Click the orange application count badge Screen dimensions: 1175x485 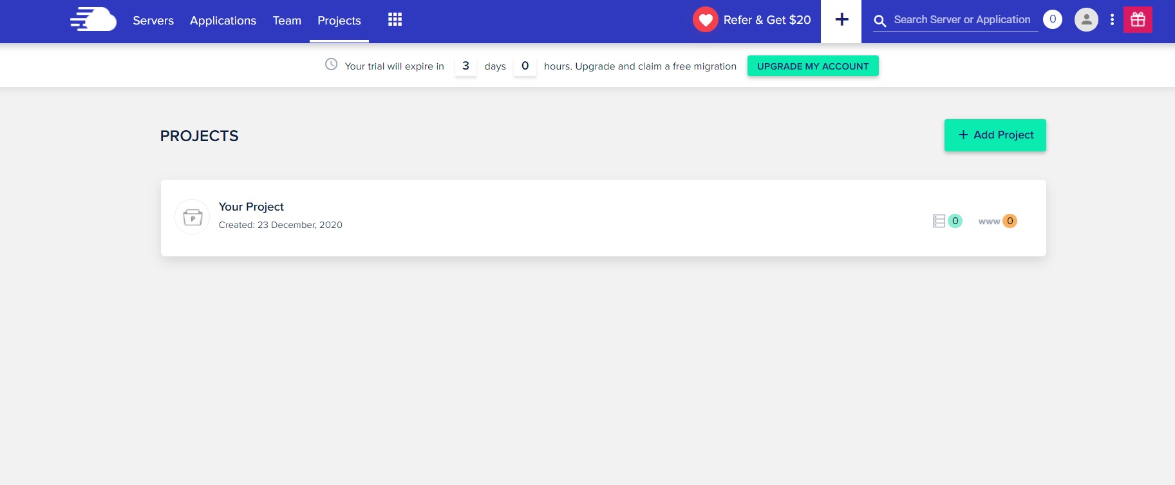(x=1010, y=221)
